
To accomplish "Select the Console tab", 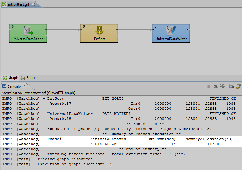I will [14, 87].
